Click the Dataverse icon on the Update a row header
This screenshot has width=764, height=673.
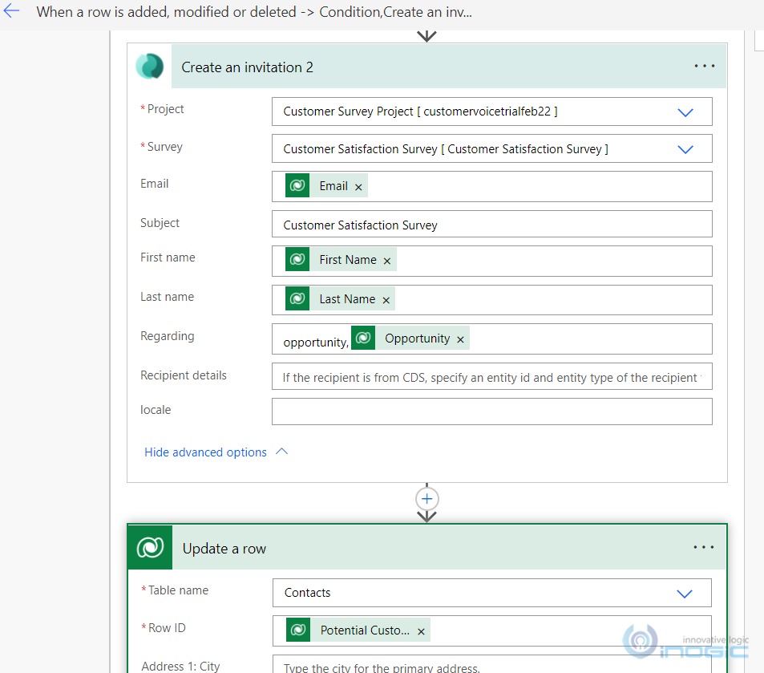[x=149, y=547]
